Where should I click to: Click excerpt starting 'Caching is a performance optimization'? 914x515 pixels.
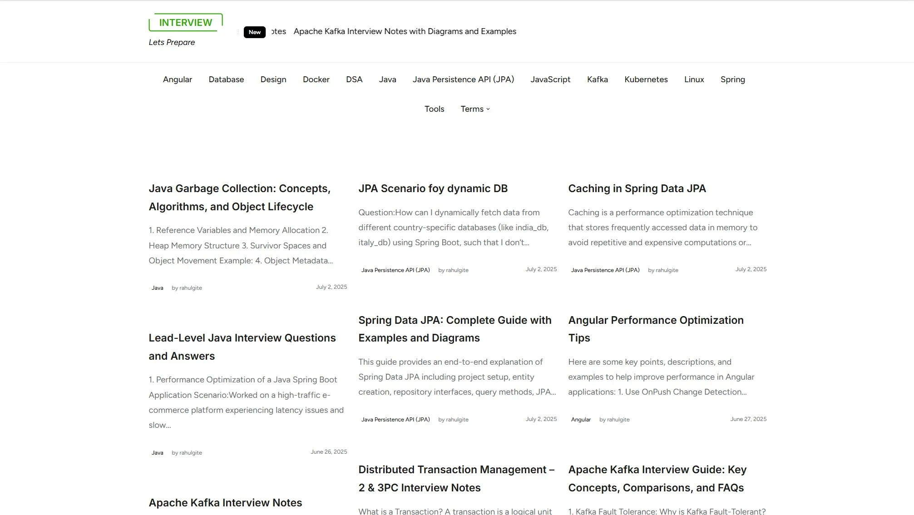tap(662, 228)
